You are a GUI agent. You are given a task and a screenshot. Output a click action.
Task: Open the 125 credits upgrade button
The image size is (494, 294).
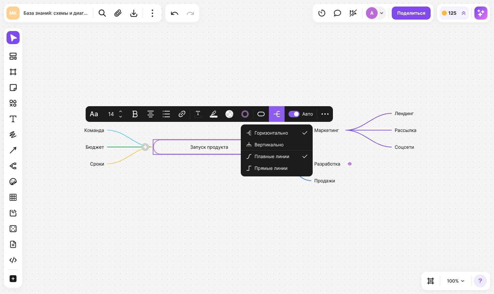(454, 13)
